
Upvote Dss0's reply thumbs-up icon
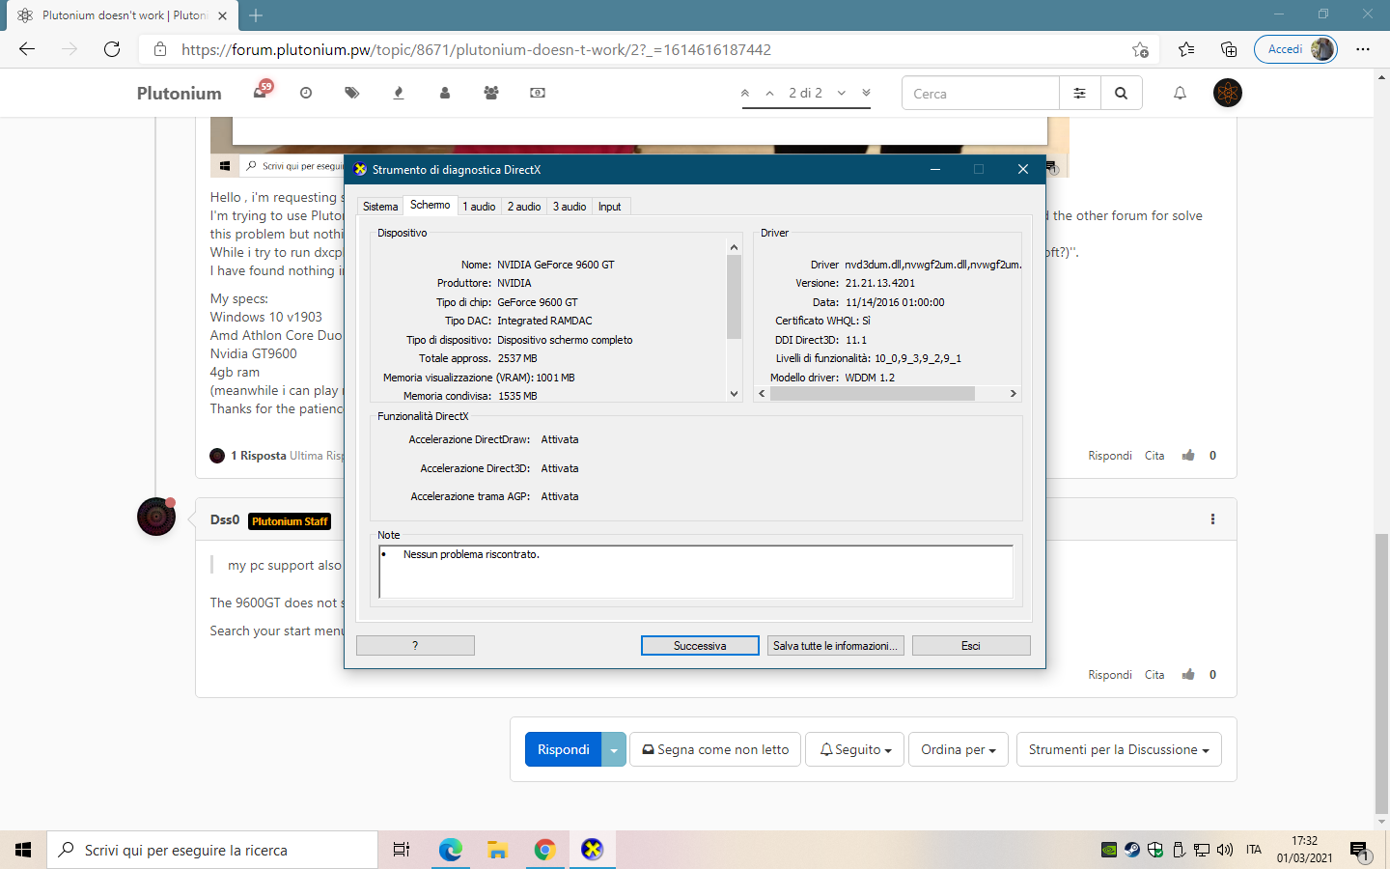[x=1188, y=674]
